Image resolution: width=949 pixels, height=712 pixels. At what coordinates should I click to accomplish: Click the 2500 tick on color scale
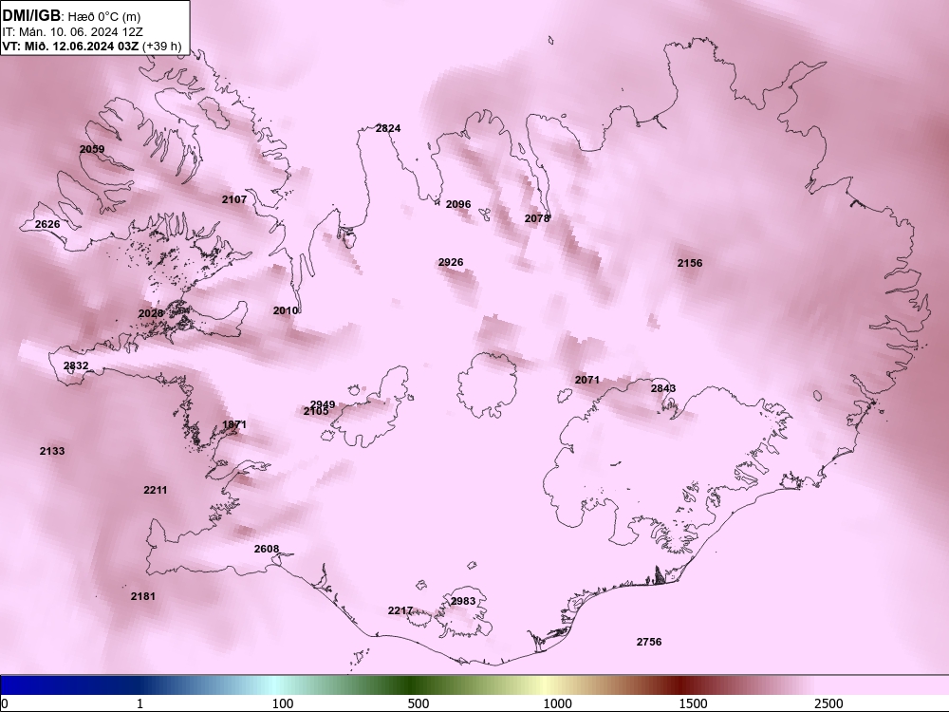(x=828, y=703)
